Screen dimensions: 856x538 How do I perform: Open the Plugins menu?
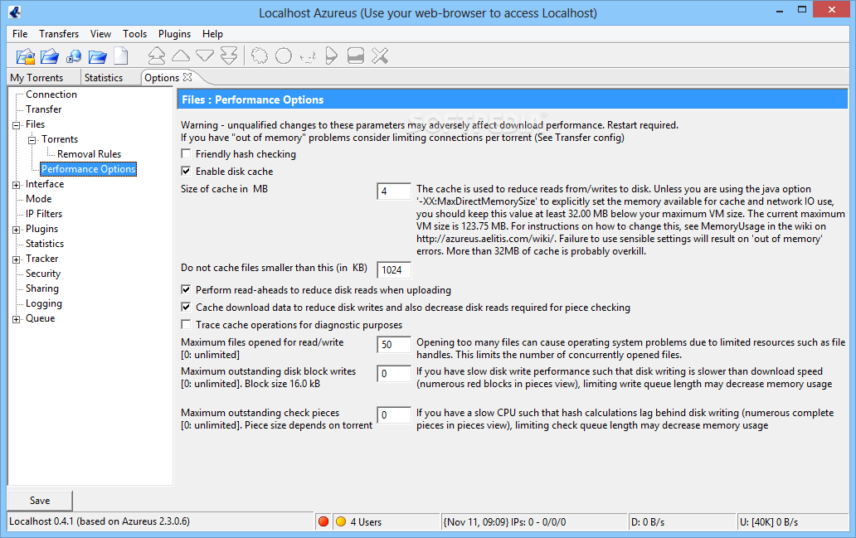pos(175,34)
